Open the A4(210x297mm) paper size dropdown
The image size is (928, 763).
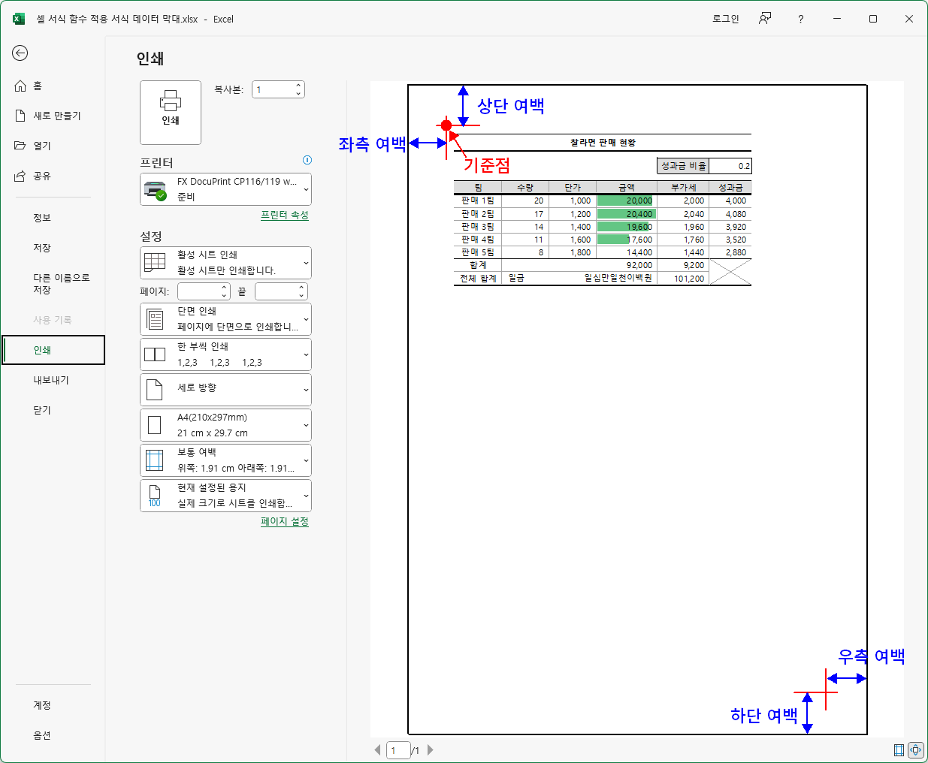coord(225,425)
